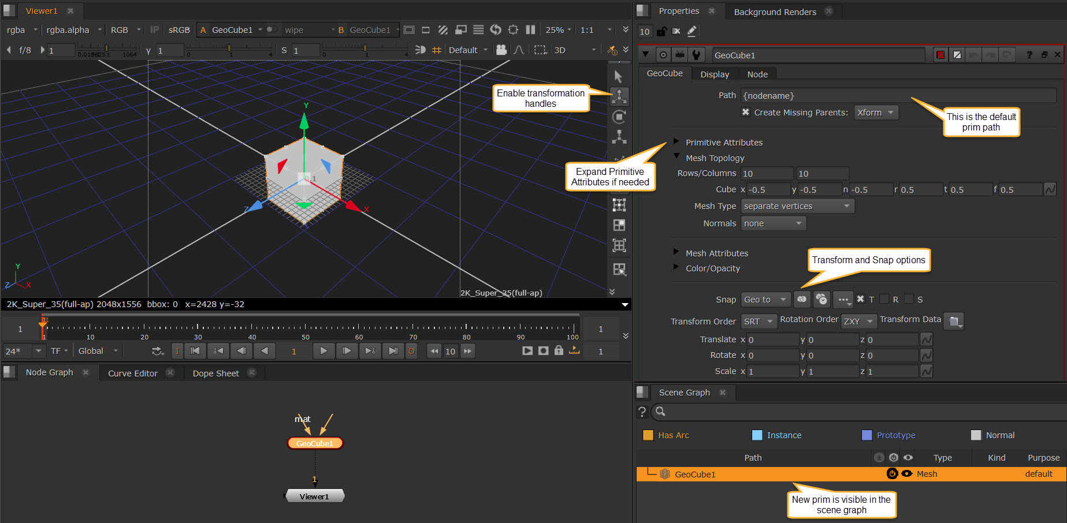Enable the R snap checkbox
The width and height of the screenshot is (1067, 523).
point(884,299)
